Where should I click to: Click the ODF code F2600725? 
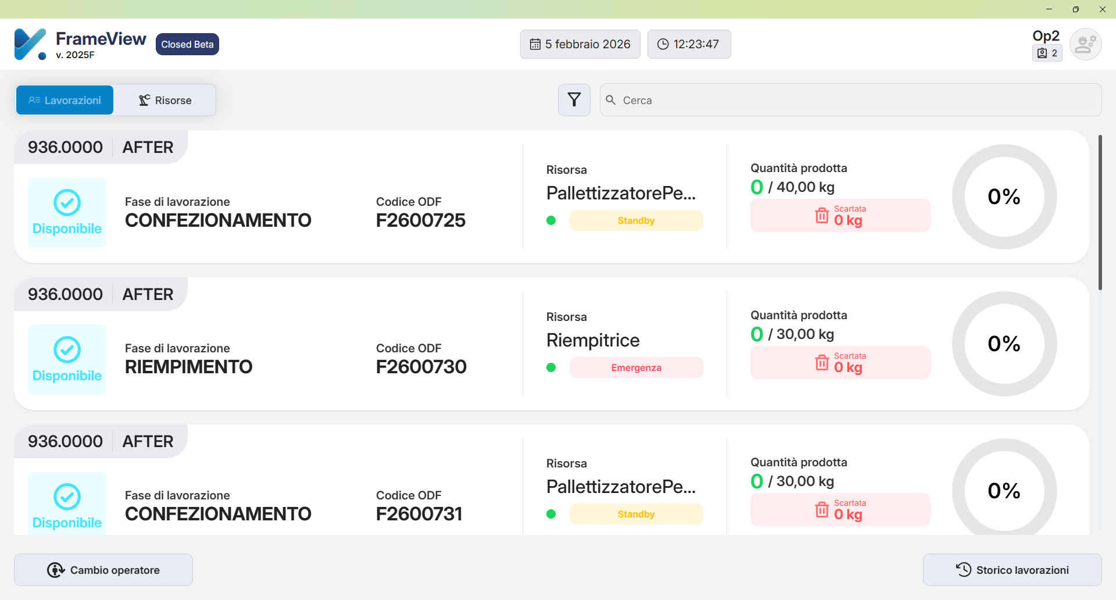421,220
